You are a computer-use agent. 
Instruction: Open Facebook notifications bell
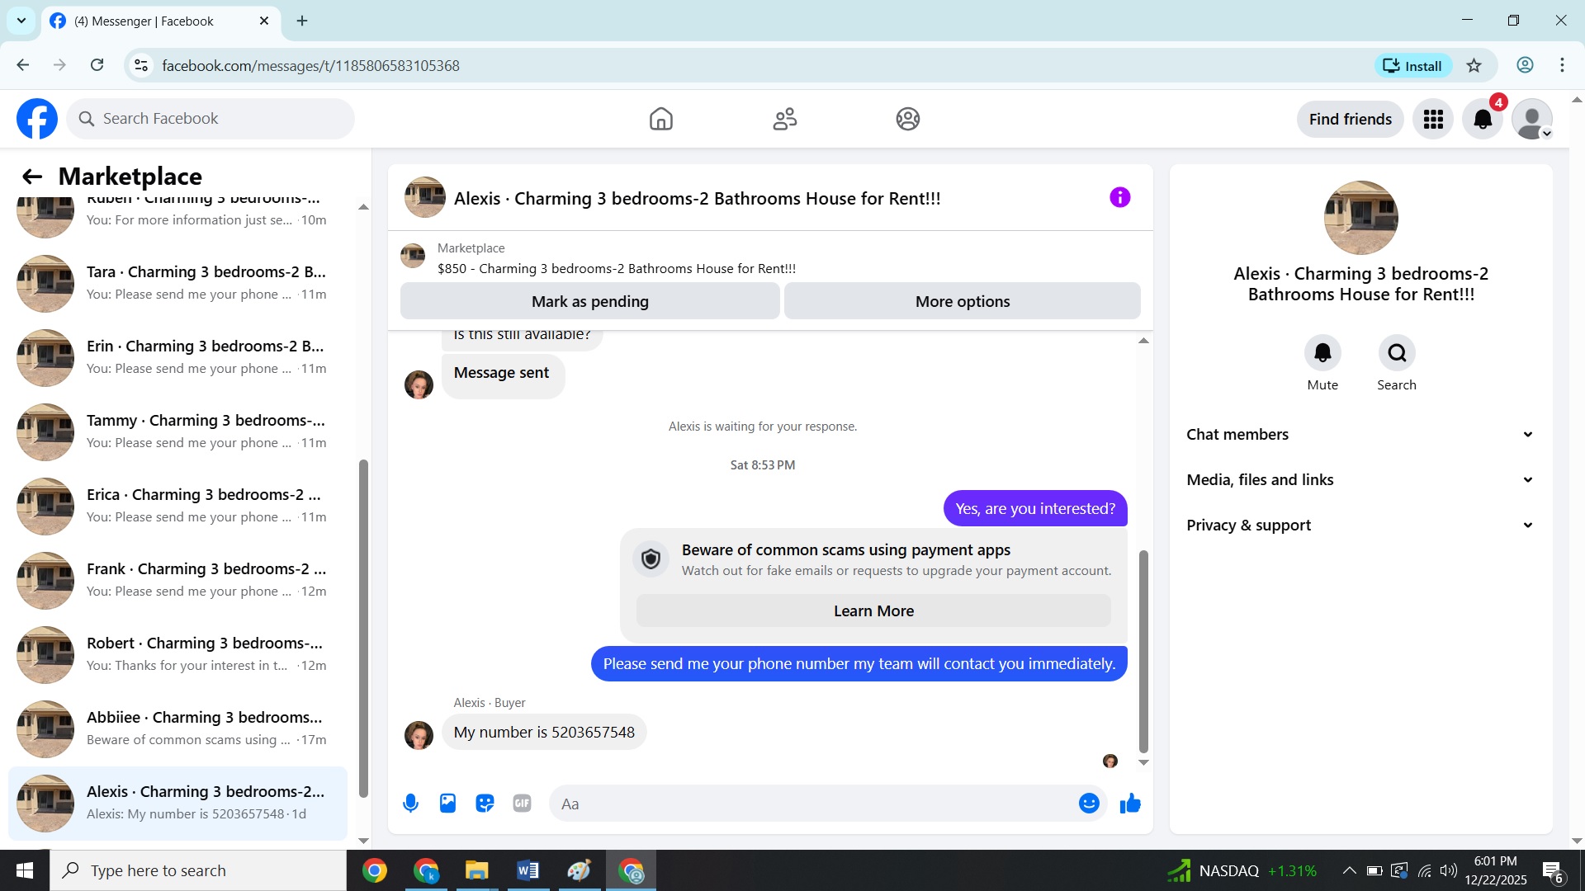pos(1483,120)
